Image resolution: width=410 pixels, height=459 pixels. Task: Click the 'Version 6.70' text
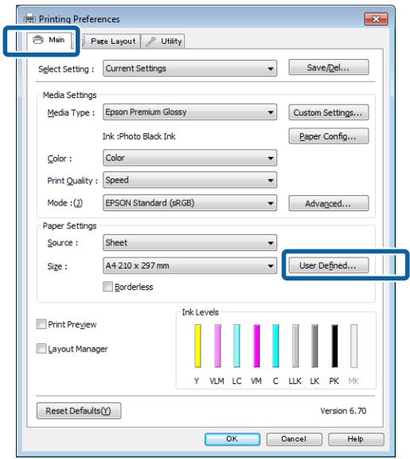(x=343, y=411)
